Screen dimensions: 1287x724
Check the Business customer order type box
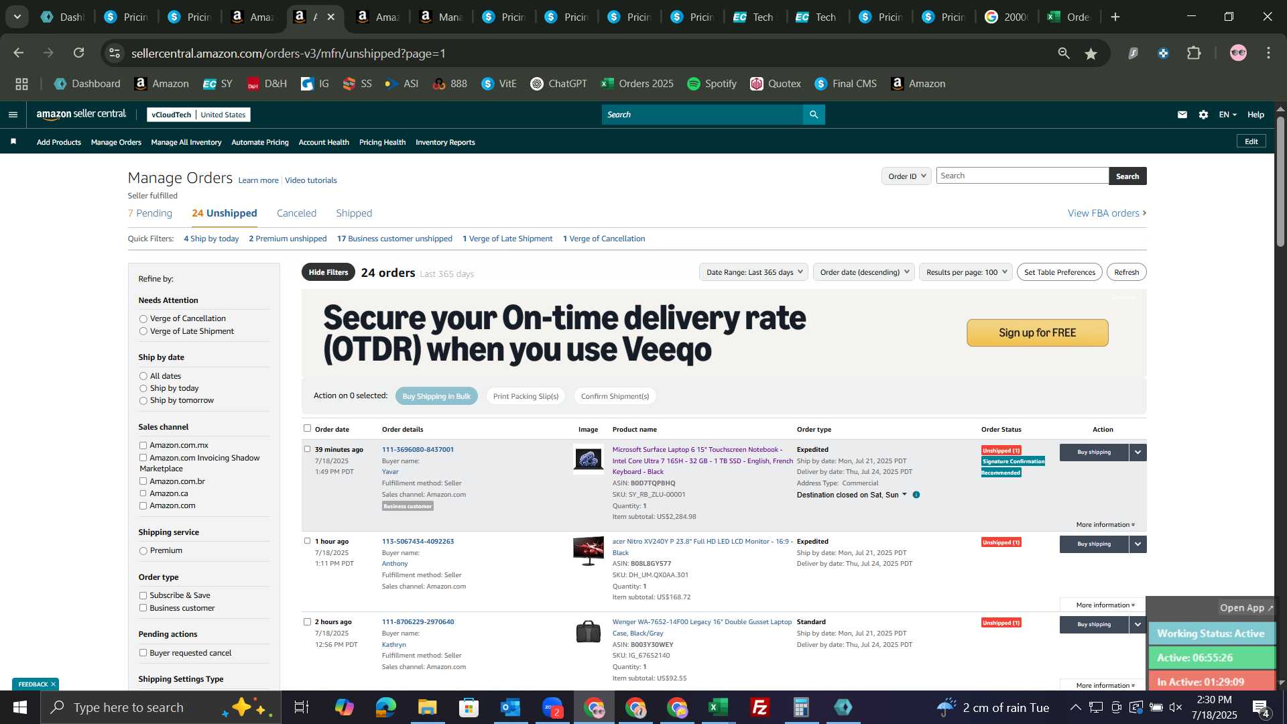tap(143, 608)
